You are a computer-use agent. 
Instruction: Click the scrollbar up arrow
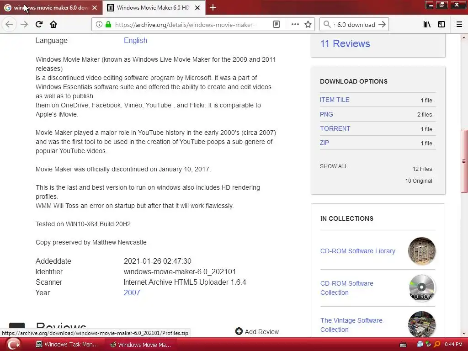point(464,37)
